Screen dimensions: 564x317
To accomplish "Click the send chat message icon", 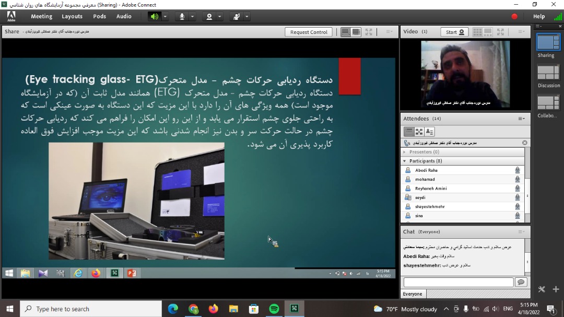I will 521,282.
